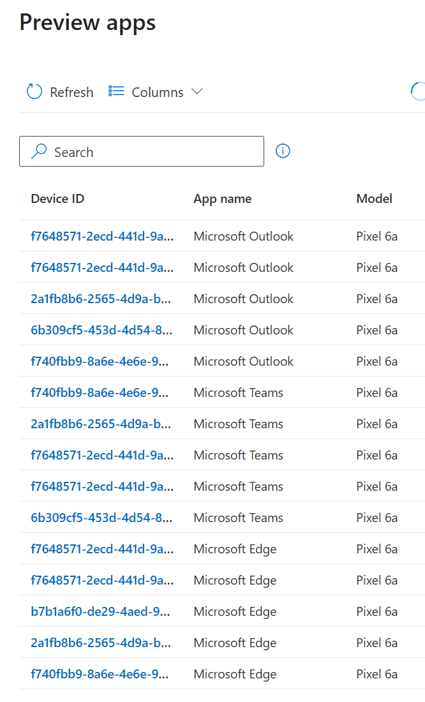Click the magnifier icon in Search box
The width and height of the screenshot is (425, 702).
pyautogui.click(x=39, y=151)
